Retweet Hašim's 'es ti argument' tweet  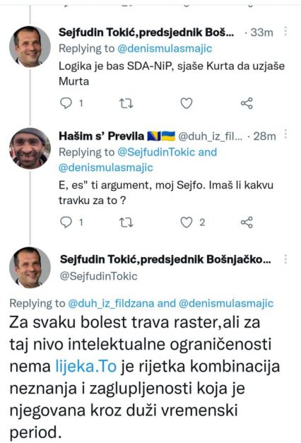126,223
